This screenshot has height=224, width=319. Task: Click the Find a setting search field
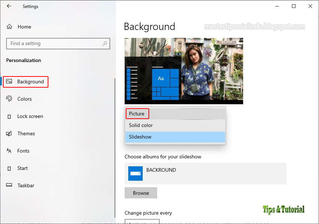coord(54,43)
